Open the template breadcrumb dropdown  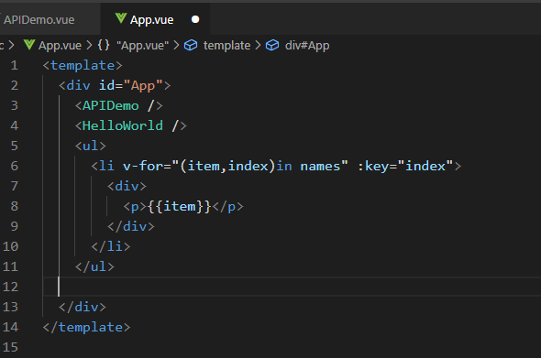[x=226, y=46]
